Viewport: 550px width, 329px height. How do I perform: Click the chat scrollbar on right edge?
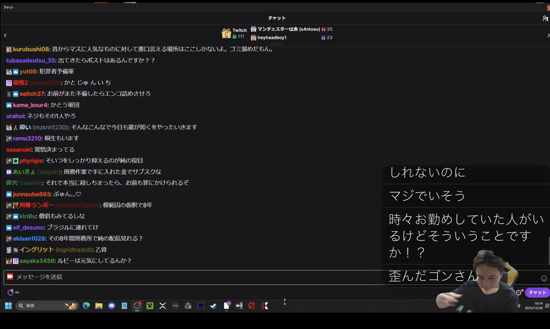pyautogui.click(x=549, y=251)
